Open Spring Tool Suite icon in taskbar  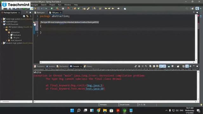point(124,111)
